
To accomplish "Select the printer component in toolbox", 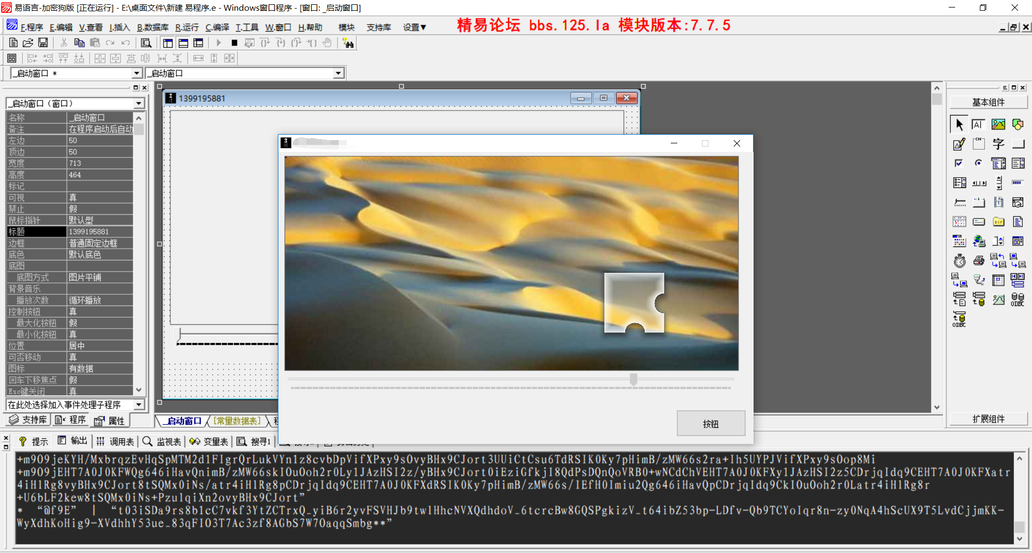I will [979, 261].
